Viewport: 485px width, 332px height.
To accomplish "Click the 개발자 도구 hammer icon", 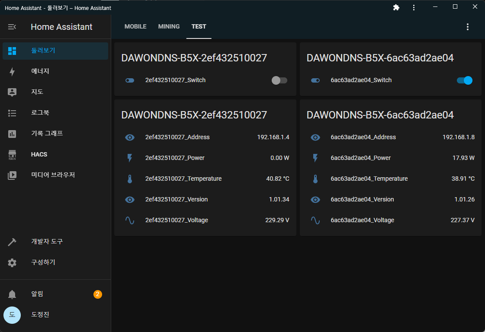I will [x=12, y=242].
